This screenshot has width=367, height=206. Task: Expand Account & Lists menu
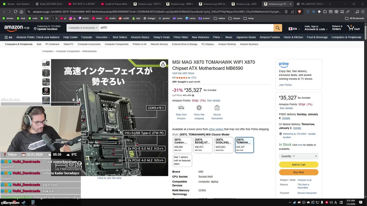pos(316,28)
